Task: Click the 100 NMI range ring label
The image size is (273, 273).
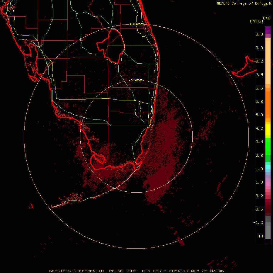Action: click(x=136, y=24)
